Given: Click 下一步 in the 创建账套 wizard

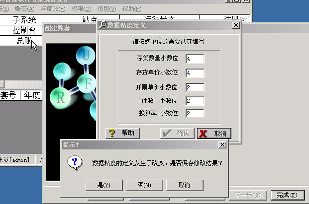Looking at the screenshot, I should pos(247,195).
